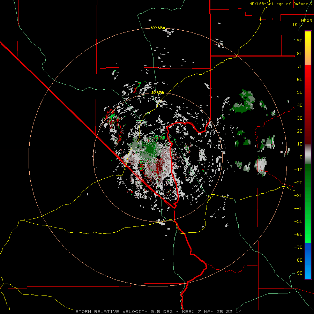Click the 40 value on velocity scale
The image size is (314, 314).
pos(300,105)
